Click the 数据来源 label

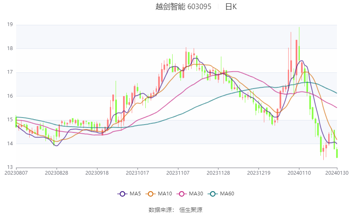tap(160, 210)
